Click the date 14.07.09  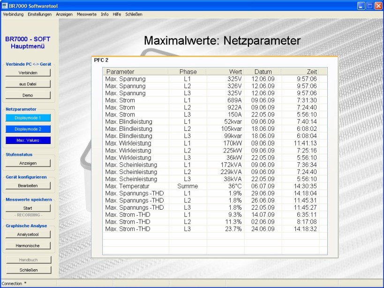[x=263, y=214]
